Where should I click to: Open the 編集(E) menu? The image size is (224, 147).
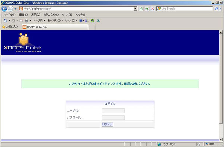(x=23, y=15)
